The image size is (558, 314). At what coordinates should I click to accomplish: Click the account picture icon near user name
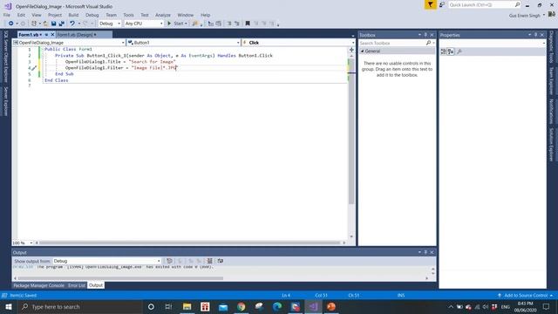(552, 15)
